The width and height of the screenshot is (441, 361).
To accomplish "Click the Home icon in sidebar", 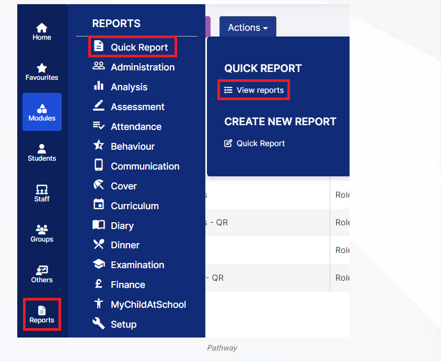I will [x=42, y=32].
